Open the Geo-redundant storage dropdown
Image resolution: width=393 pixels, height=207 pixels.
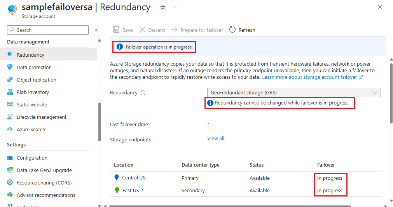click(294, 92)
